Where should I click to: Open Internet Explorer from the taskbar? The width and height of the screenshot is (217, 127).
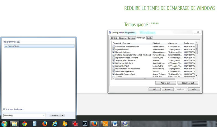point(55,124)
